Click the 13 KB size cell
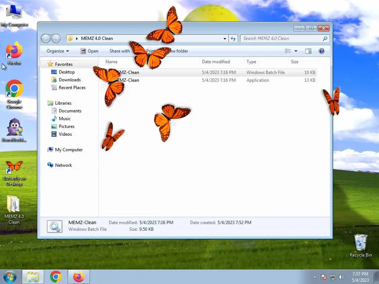Image resolution: width=379 pixels, height=284 pixels. pyautogui.click(x=310, y=80)
